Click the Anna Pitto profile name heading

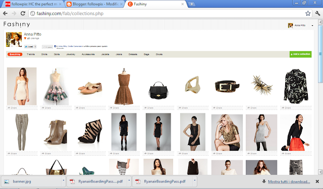(x=32, y=34)
